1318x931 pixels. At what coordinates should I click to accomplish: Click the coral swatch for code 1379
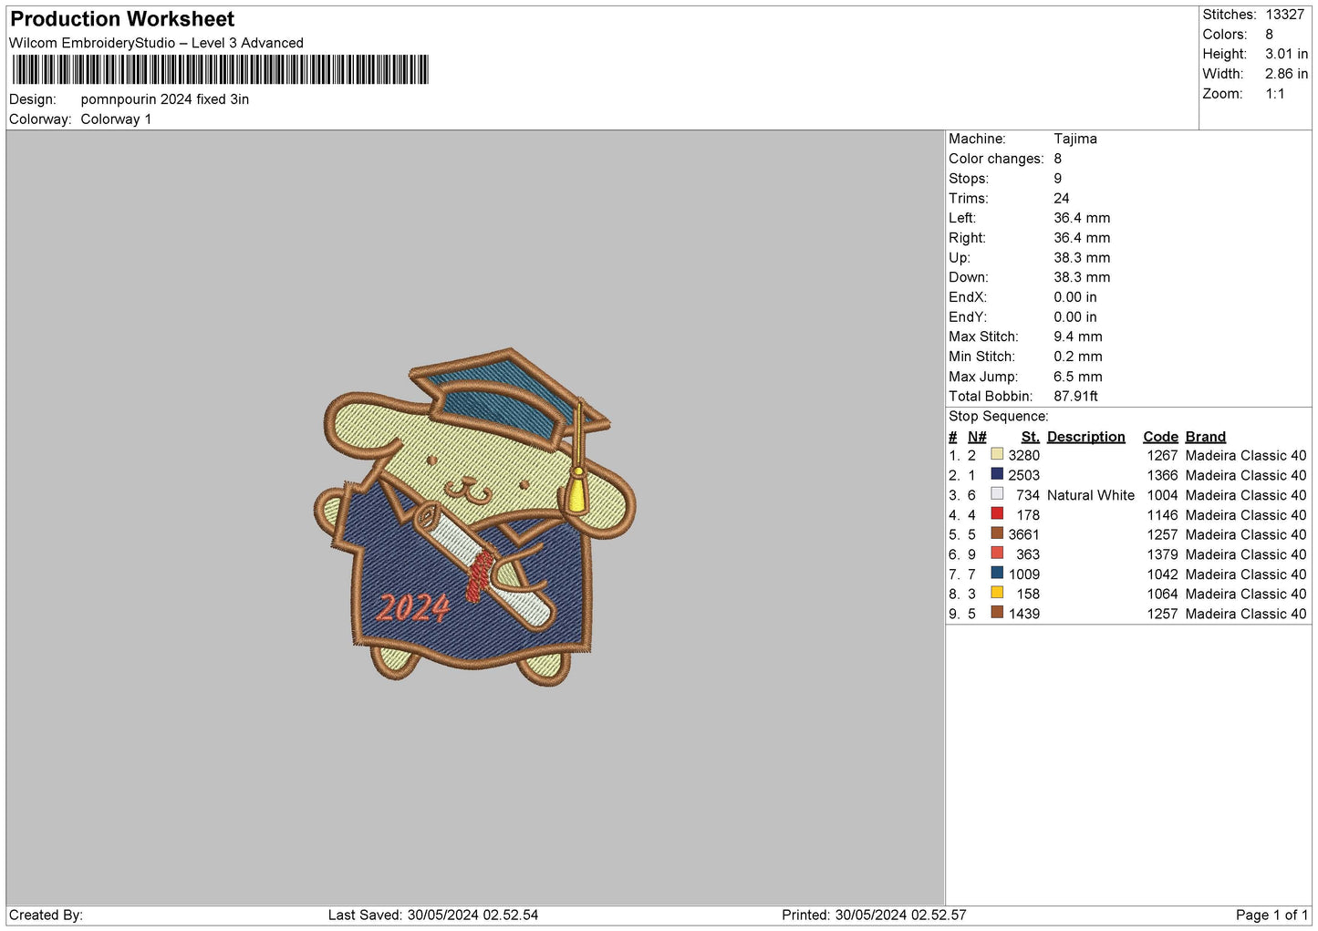(997, 553)
